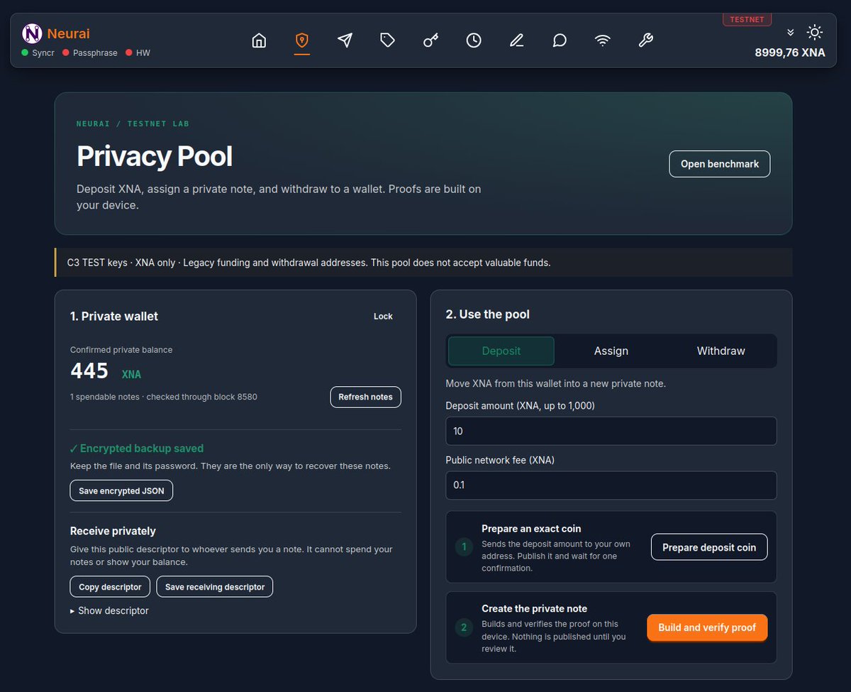Image resolution: width=851 pixels, height=692 pixels.
Task: Click Save encrypted JSON button
Action: point(121,490)
